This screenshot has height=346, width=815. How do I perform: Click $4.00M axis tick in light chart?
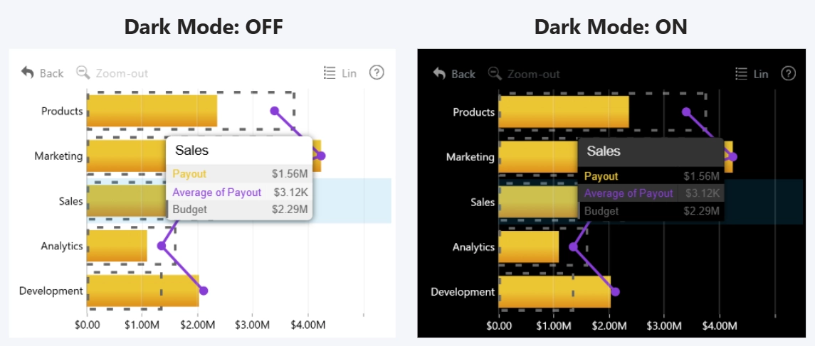[307, 325]
